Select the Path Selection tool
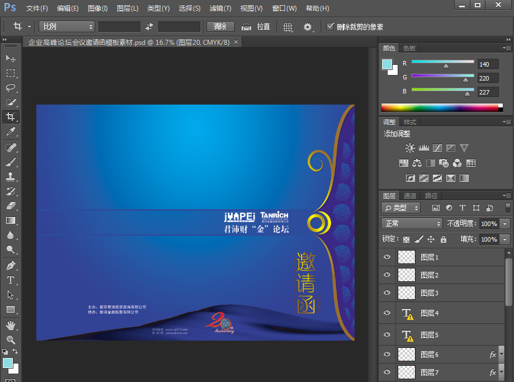Viewport: 514px width, 382px height. (x=11, y=294)
